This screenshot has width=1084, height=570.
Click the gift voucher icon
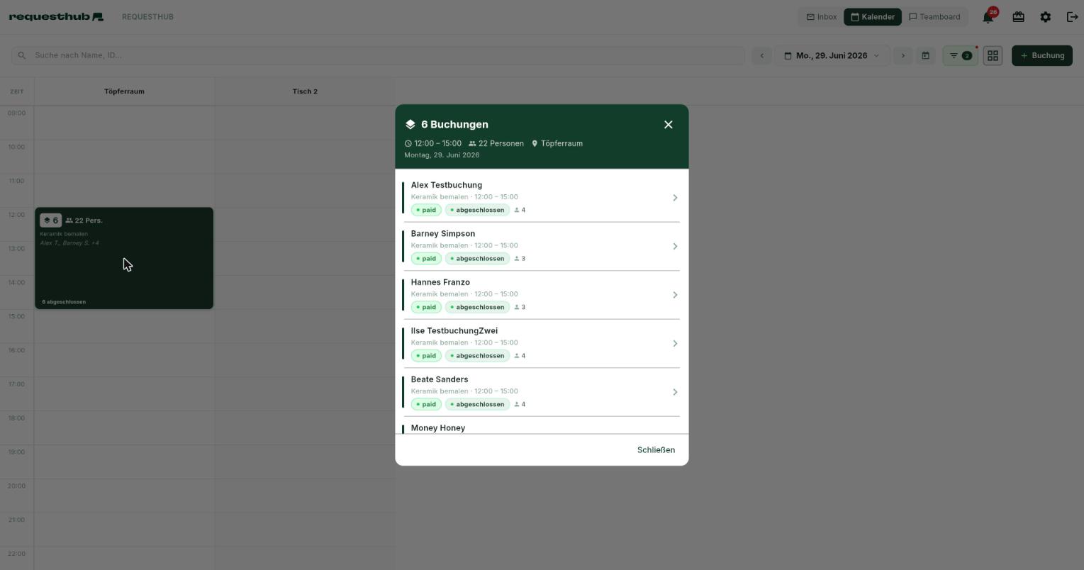point(1018,17)
